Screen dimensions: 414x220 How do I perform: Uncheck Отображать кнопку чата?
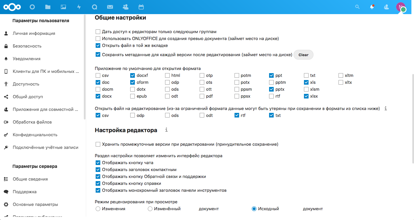point(98,163)
